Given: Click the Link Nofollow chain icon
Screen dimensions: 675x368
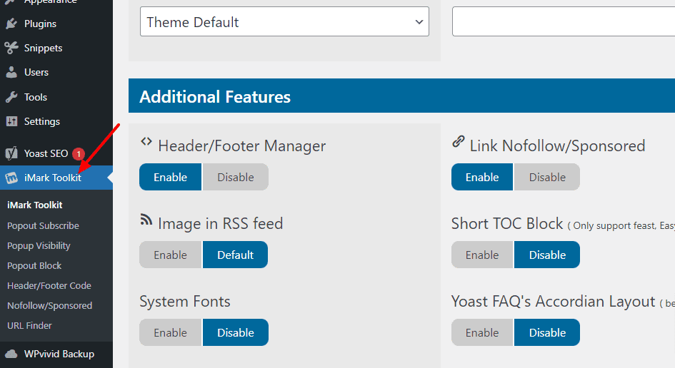Looking at the screenshot, I should tap(459, 141).
